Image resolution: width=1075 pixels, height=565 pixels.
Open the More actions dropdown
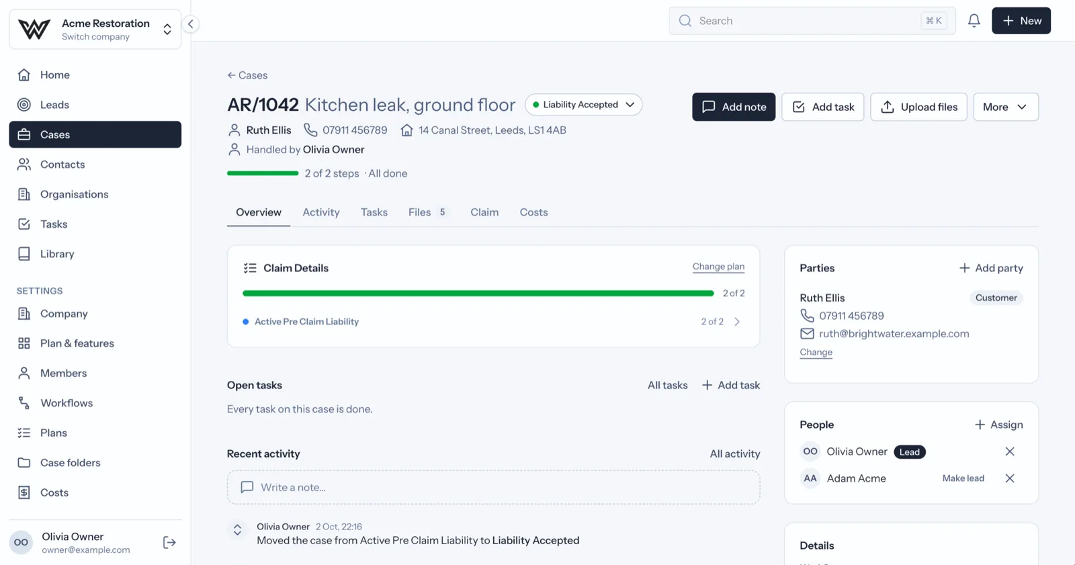1006,107
